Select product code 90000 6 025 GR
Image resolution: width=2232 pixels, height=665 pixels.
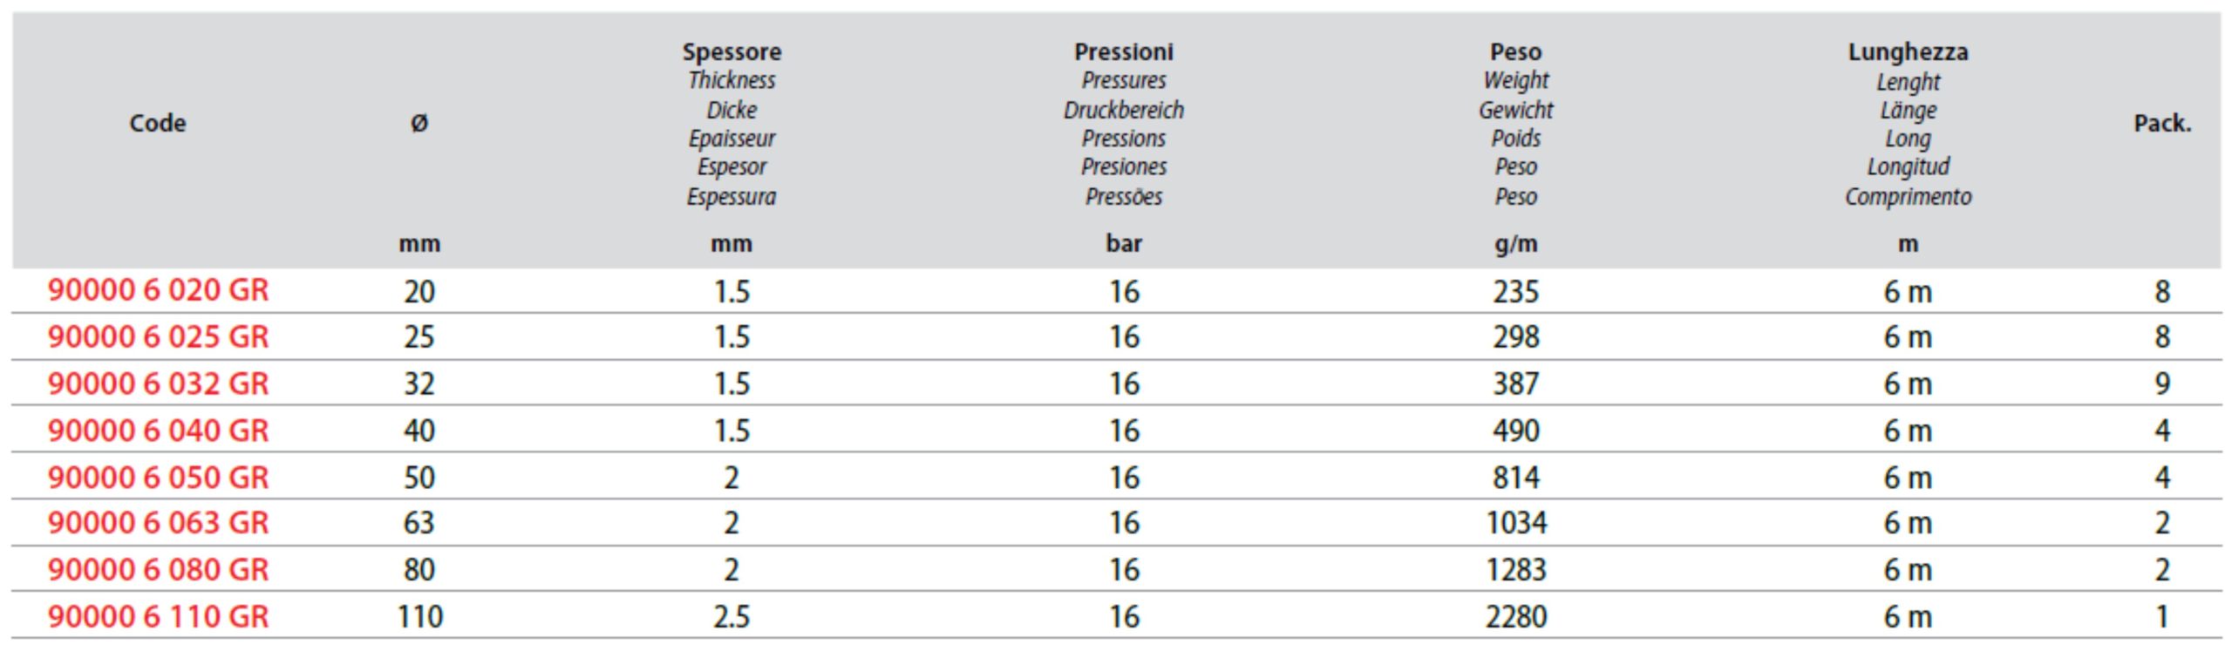158,336
